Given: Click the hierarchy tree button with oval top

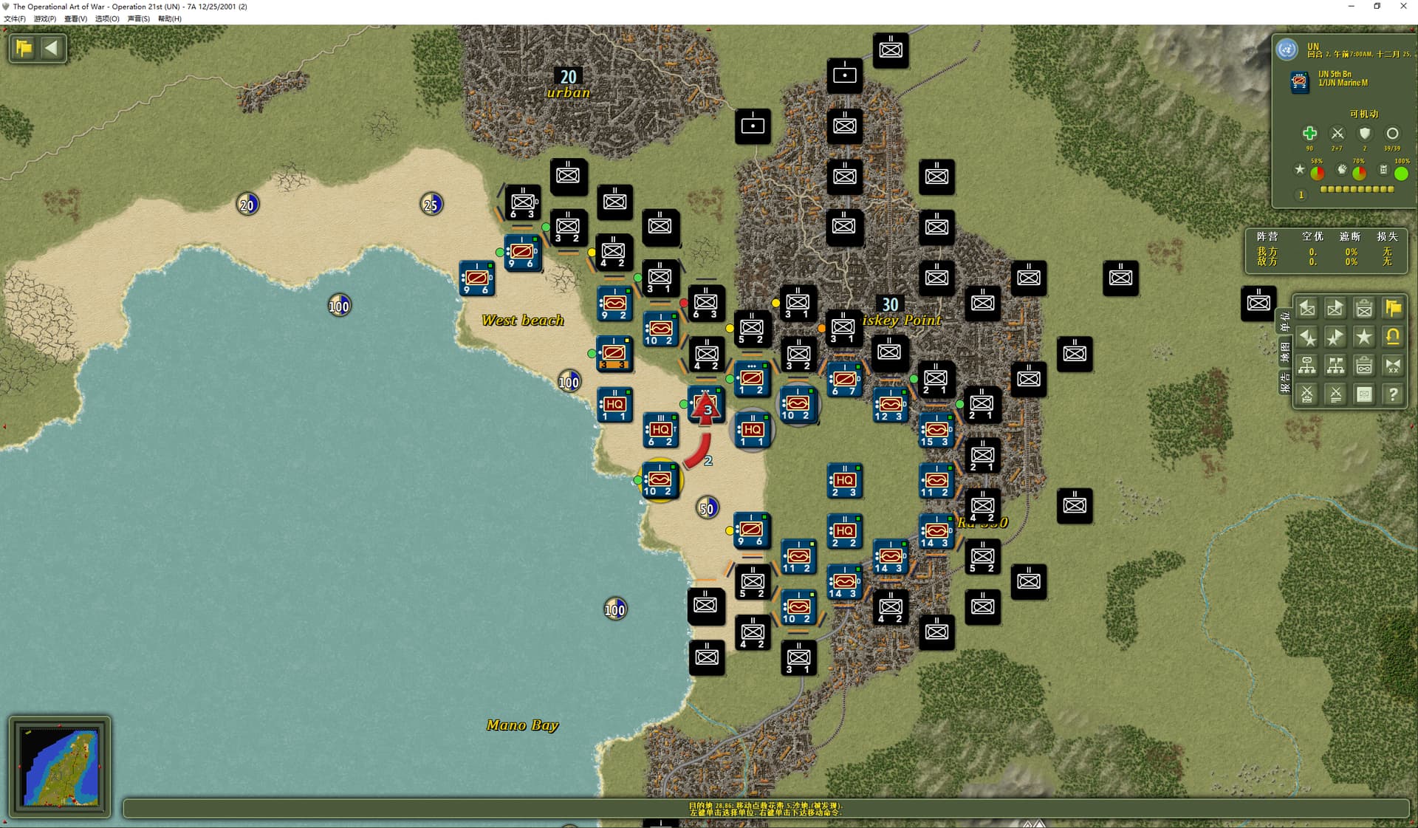Looking at the screenshot, I should click(x=1307, y=366).
